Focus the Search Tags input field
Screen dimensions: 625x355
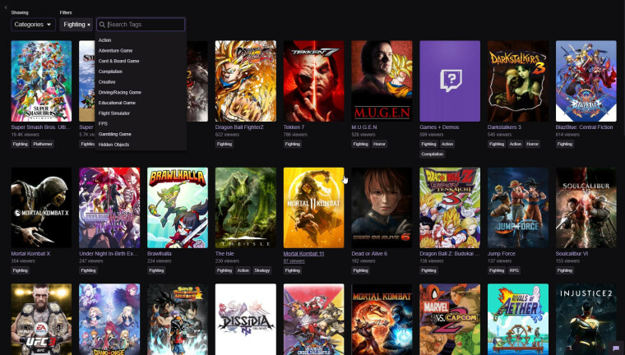(x=141, y=25)
